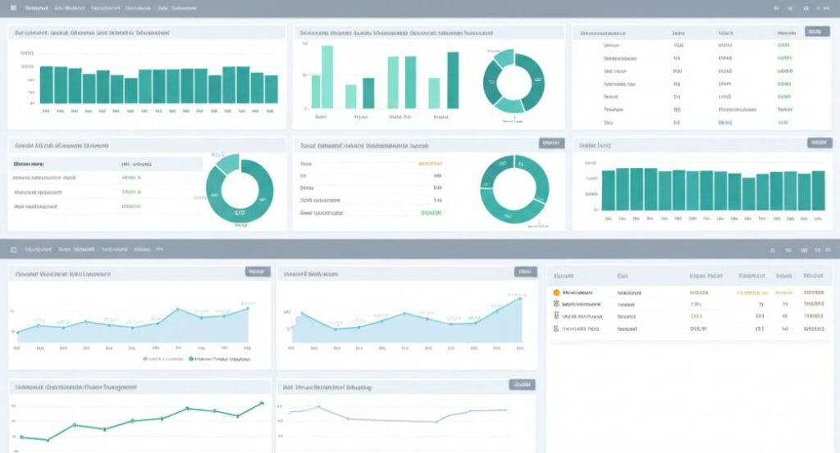Open the gray dropdown on the left area chart panel

point(257,271)
